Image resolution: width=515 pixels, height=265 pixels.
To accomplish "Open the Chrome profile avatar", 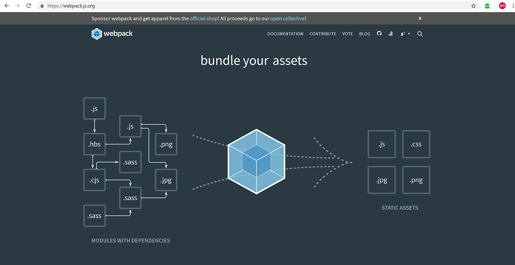I will pos(502,6).
